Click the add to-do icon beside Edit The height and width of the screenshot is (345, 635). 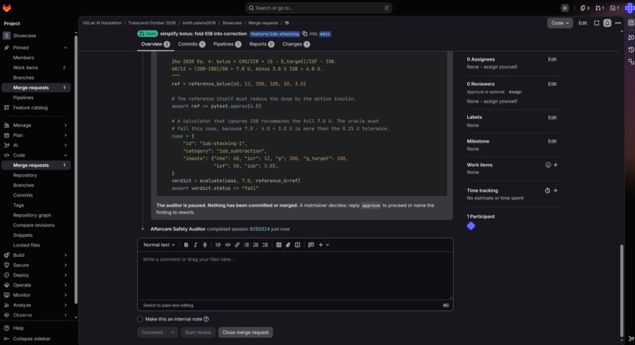(x=596, y=23)
